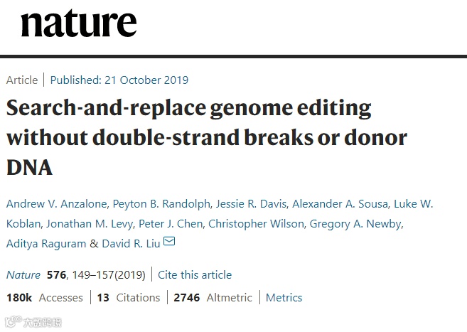The image size is (467, 332).
Task: Click the Nature journal name link
Action: (23, 274)
